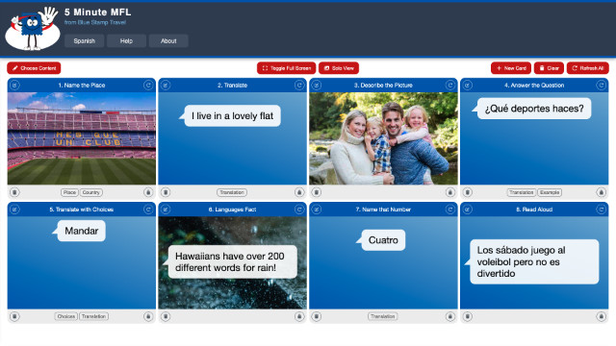Refresh the '6. Languages Fact' card
This screenshot has width=616, height=346.
pyautogui.click(x=299, y=210)
